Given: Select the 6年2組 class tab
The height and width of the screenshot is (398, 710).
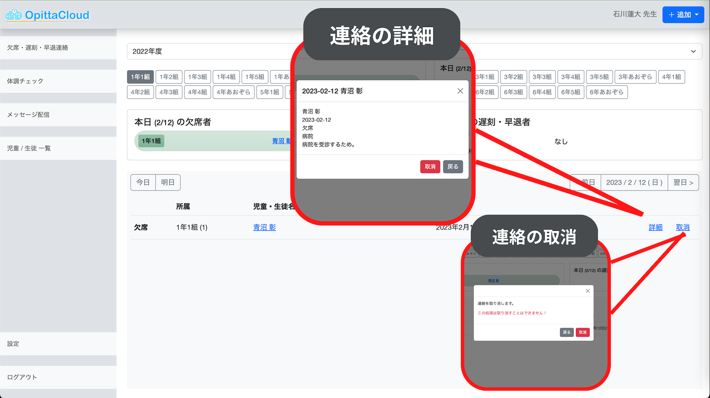Looking at the screenshot, I should (x=485, y=92).
